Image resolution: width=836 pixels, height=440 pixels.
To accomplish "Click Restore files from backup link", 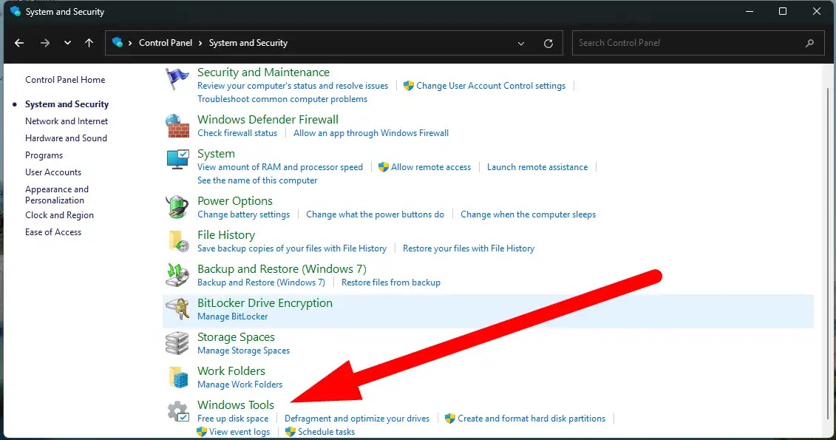I will pyautogui.click(x=391, y=282).
